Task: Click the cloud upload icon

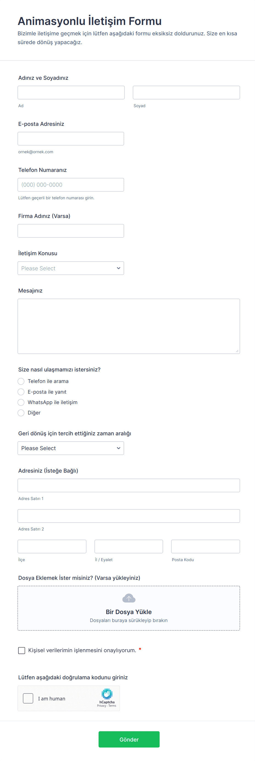Action: point(129,598)
